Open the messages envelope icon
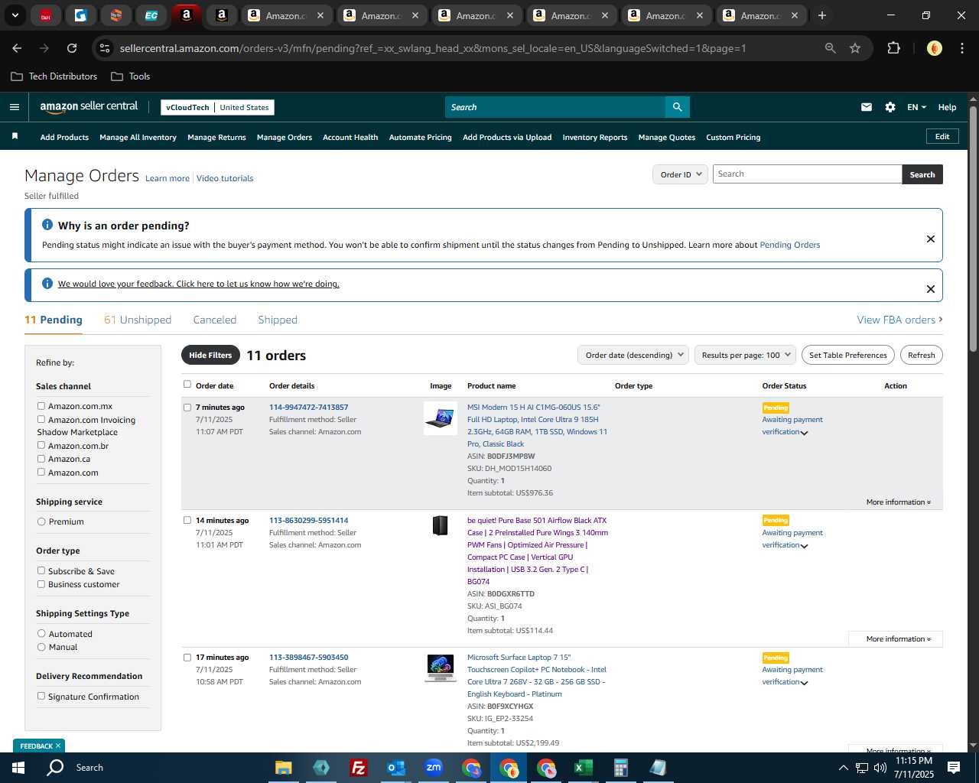This screenshot has width=979, height=783. click(x=867, y=107)
